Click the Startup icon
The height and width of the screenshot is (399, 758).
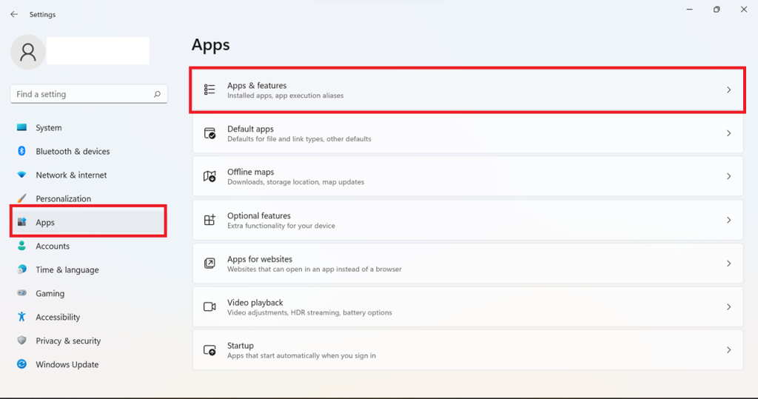point(209,350)
